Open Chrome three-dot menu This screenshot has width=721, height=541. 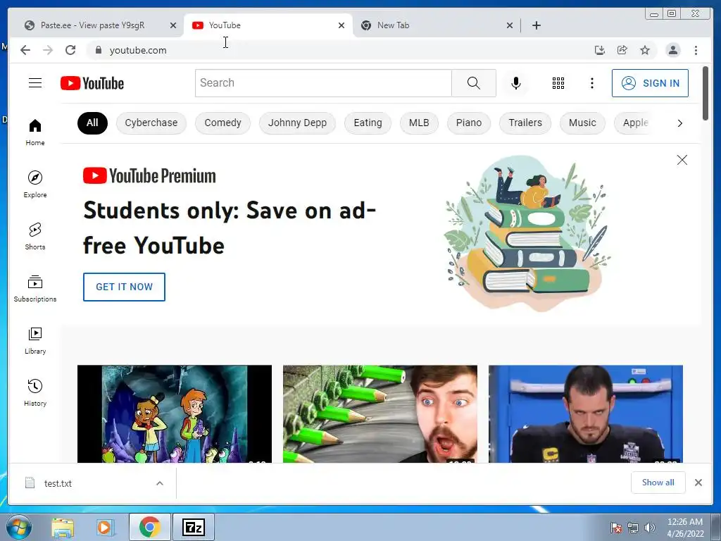click(x=696, y=50)
